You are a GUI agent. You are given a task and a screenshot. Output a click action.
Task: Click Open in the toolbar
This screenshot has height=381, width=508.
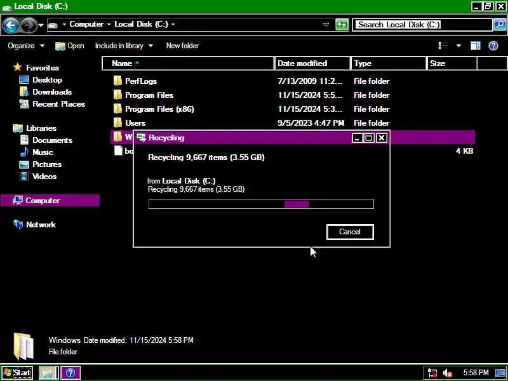pos(70,46)
